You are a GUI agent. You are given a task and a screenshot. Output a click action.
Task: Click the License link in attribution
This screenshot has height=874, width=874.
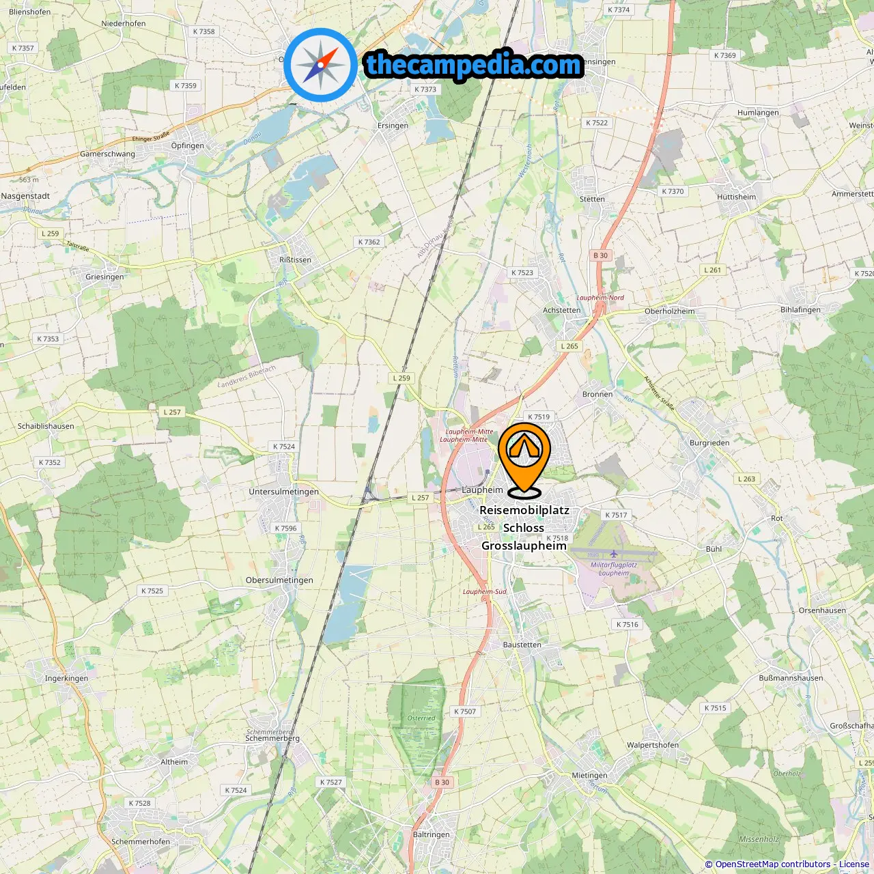(x=854, y=864)
